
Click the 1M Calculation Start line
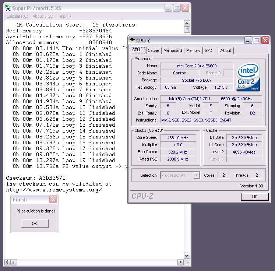(x=77, y=25)
